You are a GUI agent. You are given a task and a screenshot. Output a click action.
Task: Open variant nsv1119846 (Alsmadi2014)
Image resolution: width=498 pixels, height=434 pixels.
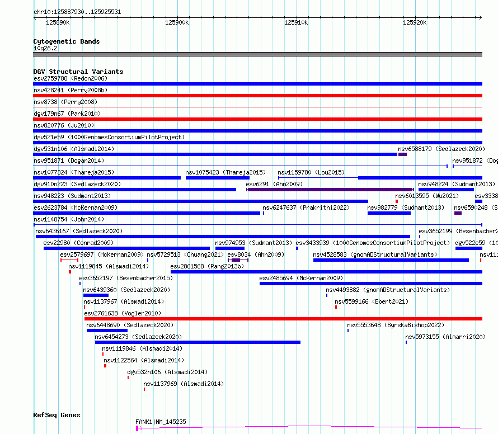(142, 348)
